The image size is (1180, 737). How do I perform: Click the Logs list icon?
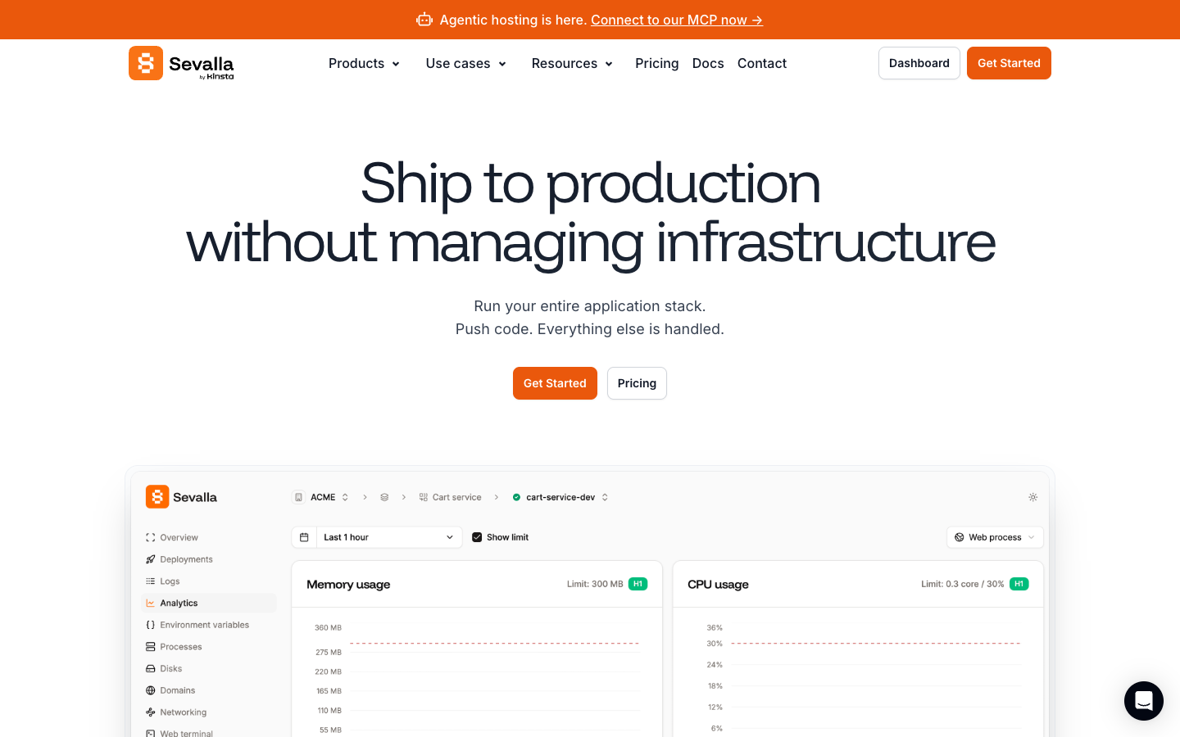pos(151,581)
